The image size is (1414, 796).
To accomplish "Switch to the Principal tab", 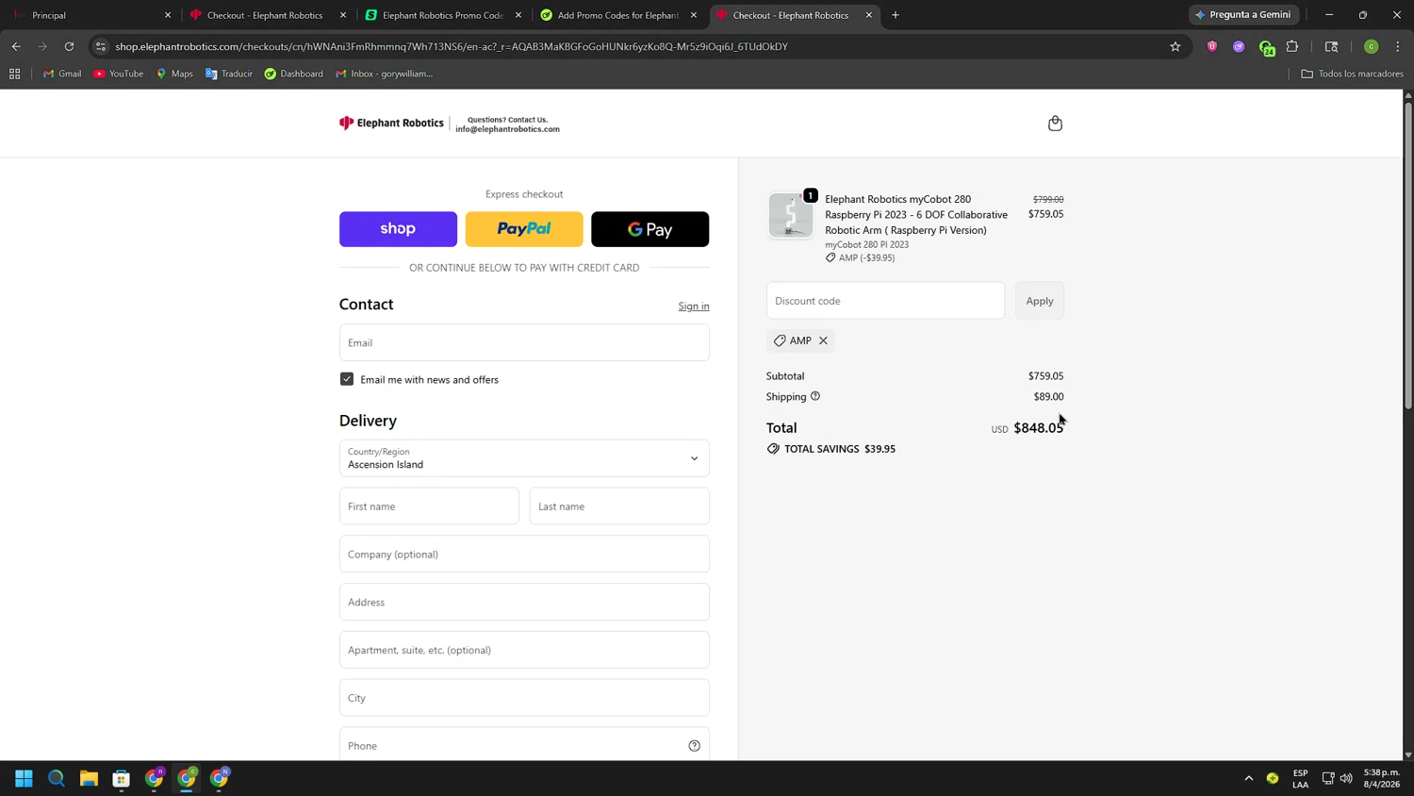I will pos(90,15).
